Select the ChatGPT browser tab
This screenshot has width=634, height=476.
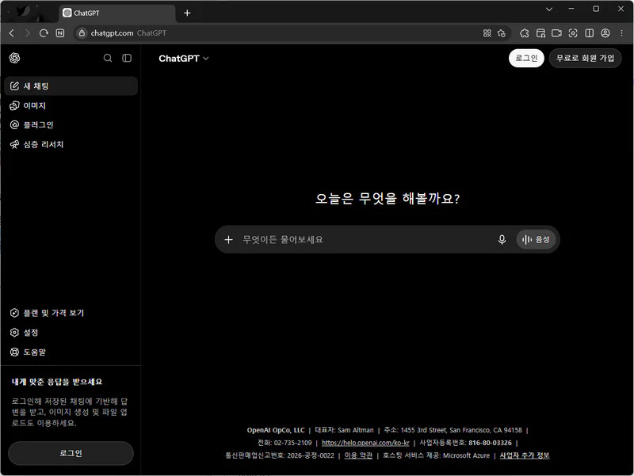tap(117, 13)
